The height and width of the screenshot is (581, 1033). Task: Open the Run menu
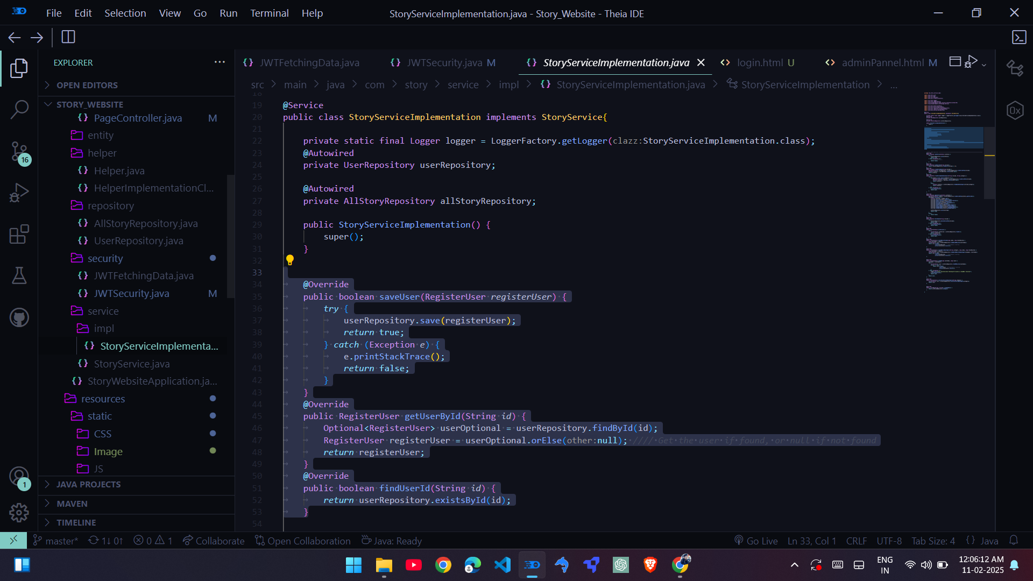(x=228, y=13)
